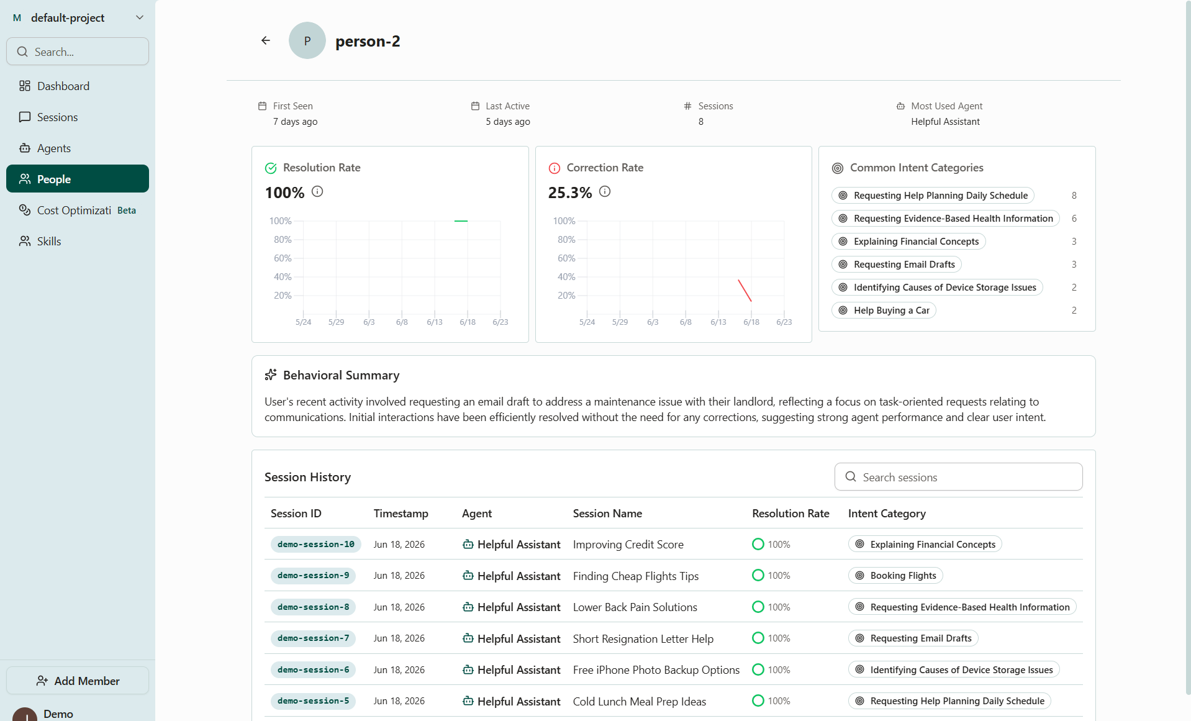This screenshot has height=721, width=1191.
Task: Click resolution circle for Free iPhone Photo Backup Options
Action: click(x=758, y=669)
